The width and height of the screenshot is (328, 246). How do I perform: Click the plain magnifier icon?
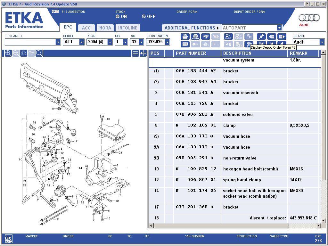click(x=39, y=53)
